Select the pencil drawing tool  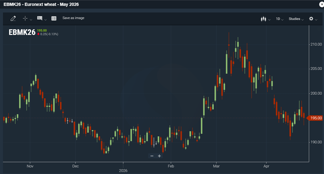pyautogui.click(x=13, y=19)
